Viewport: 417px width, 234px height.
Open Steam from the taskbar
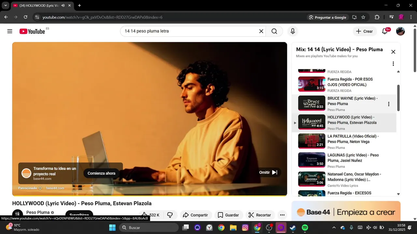pos(293,227)
